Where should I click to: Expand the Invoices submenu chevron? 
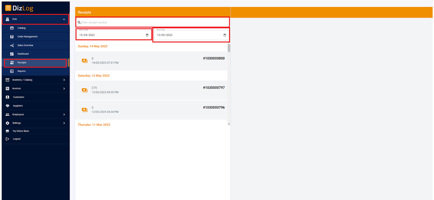(64, 89)
